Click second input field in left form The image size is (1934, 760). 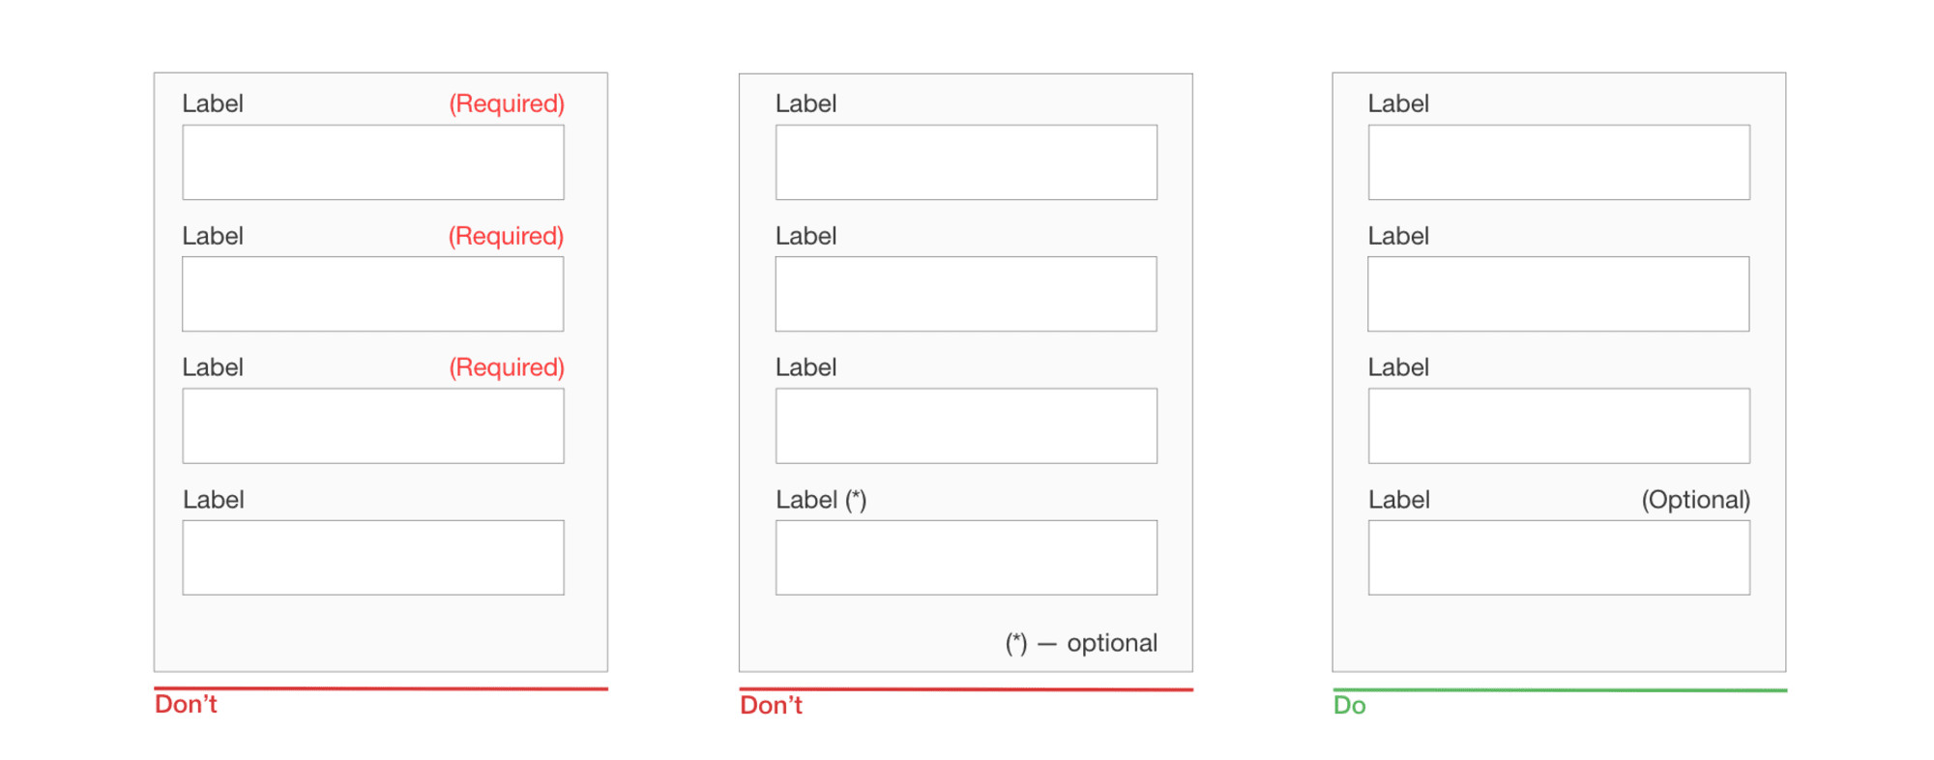373,294
